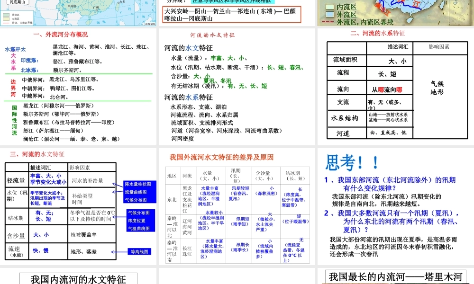This screenshot has width=474, height=284.
Task: Click the blue box labeled 气候分布图
Action: 136,200
